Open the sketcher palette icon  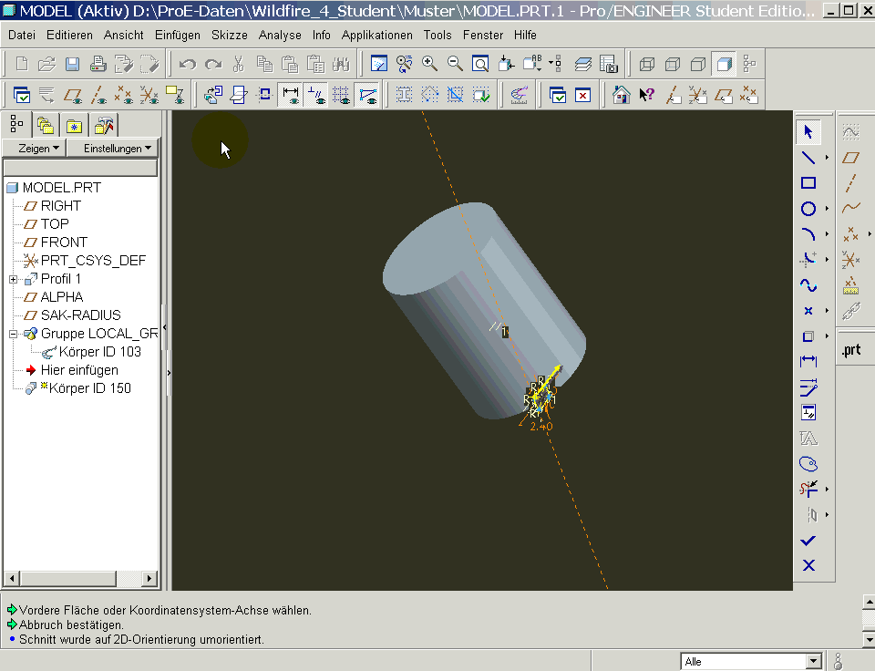[808, 464]
